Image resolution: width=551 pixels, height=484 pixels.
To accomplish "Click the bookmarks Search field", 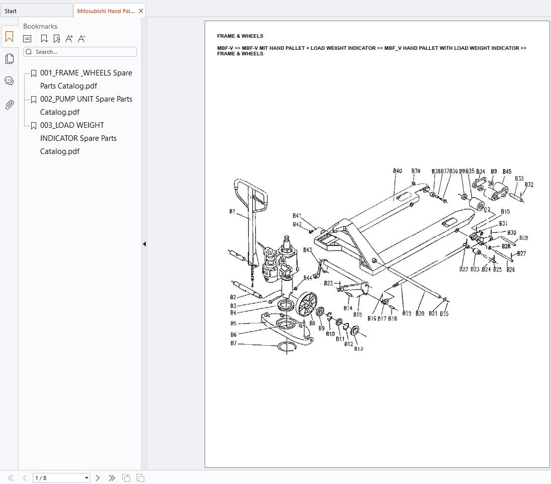I will click(x=83, y=52).
